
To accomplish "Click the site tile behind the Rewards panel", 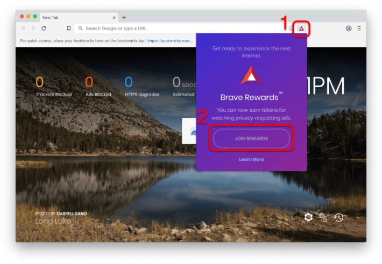I will click(x=189, y=131).
